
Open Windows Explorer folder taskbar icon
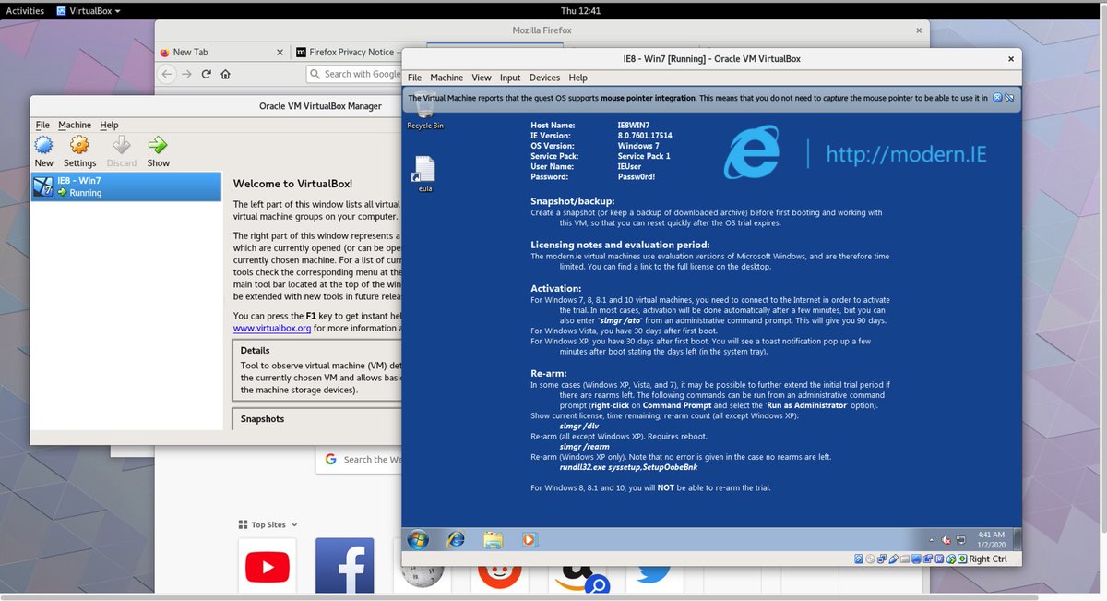pyautogui.click(x=493, y=540)
